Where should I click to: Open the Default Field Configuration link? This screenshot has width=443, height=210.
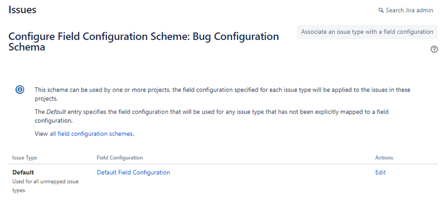coord(133,172)
